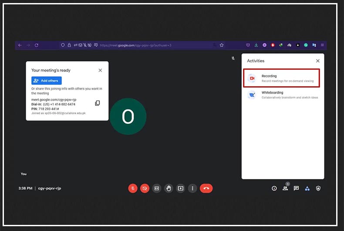The image size is (344, 231).
Task: Click the Add others button
Action: (x=47, y=81)
